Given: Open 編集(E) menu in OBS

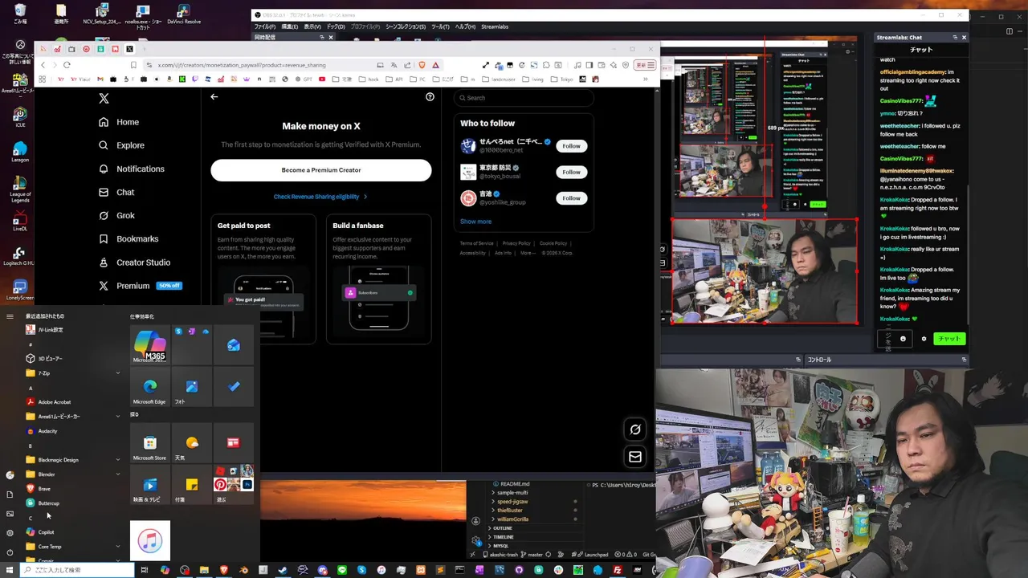Looking at the screenshot, I should (x=289, y=26).
